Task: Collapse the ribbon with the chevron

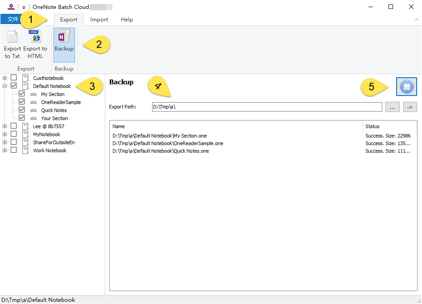Action: (416, 20)
